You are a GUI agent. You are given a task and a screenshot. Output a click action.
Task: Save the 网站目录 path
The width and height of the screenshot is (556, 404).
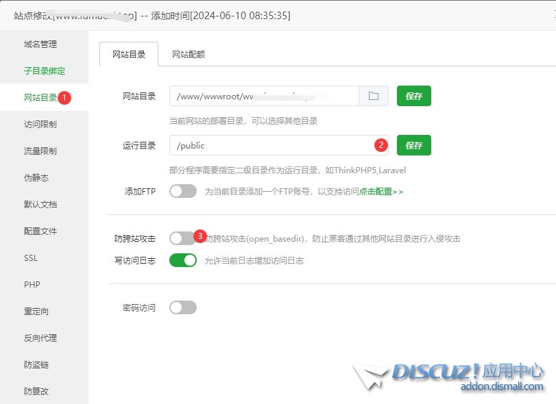point(413,97)
